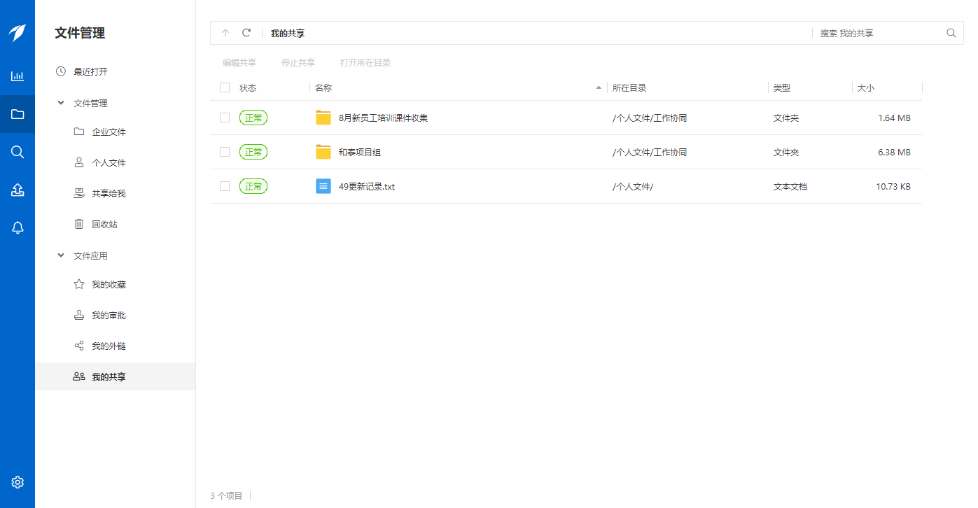
Task: Click the search magnifier in left rail
Action: [x=18, y=152]
